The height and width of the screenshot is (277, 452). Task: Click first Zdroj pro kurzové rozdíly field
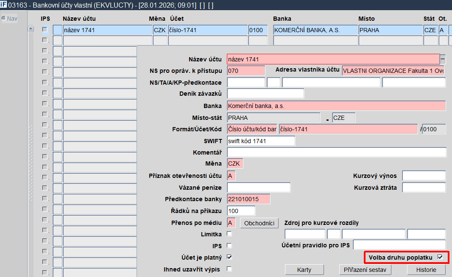[x=305, y=234]
